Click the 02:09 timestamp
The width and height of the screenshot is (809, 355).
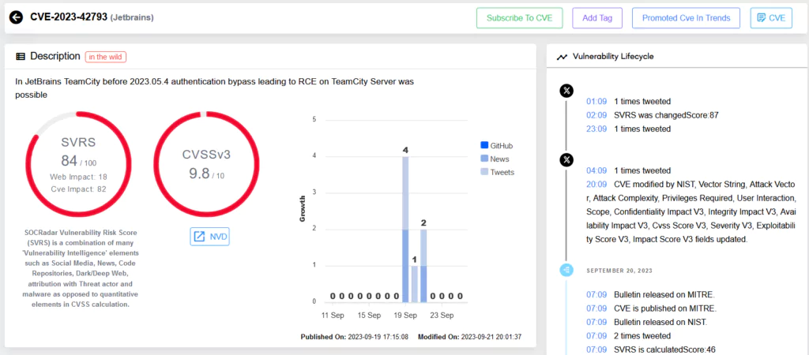[596, 115]
